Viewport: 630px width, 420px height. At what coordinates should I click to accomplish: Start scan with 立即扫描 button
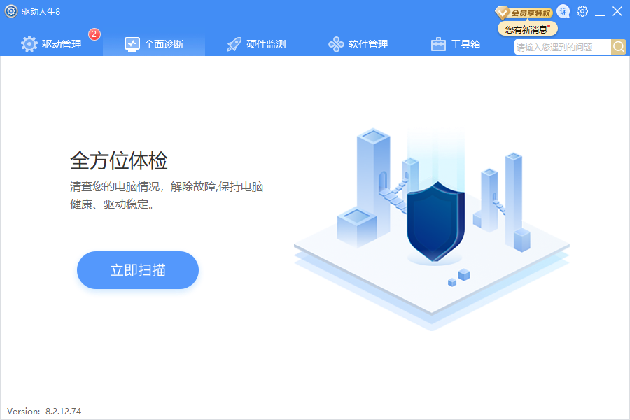pos(138,270)
